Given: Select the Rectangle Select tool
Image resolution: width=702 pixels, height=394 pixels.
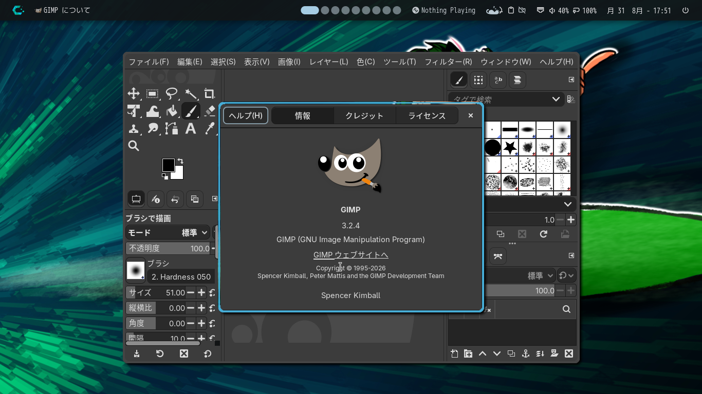Looking at the screenshot, I should 152,93.
